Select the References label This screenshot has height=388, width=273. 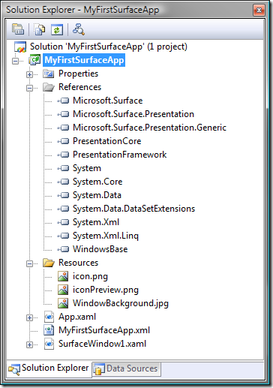click(x=79, y=87)
